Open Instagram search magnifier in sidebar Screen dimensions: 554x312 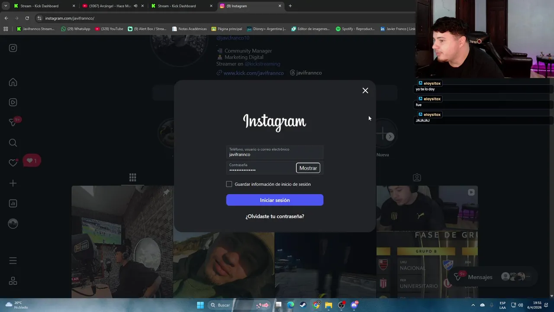[13, 143]
